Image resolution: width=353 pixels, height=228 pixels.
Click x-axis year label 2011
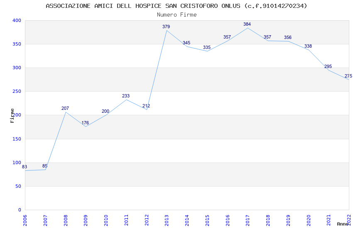[x=126, y=221]
